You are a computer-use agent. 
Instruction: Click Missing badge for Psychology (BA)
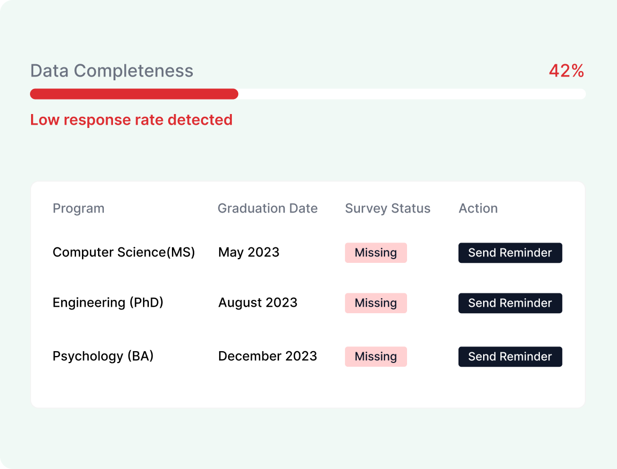376,357
